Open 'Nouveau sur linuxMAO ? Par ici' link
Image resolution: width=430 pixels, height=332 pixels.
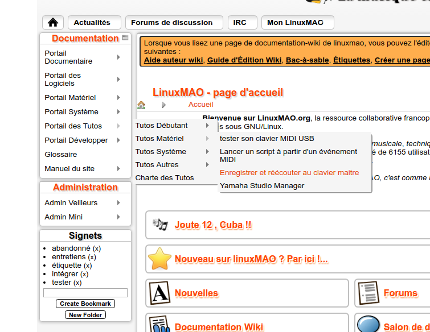[251, 259]
